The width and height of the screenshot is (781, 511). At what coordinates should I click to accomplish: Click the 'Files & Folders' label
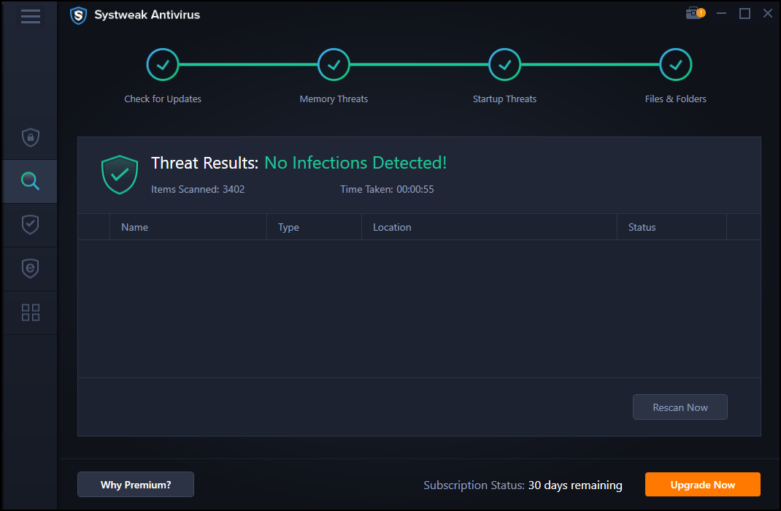point(675,99)
